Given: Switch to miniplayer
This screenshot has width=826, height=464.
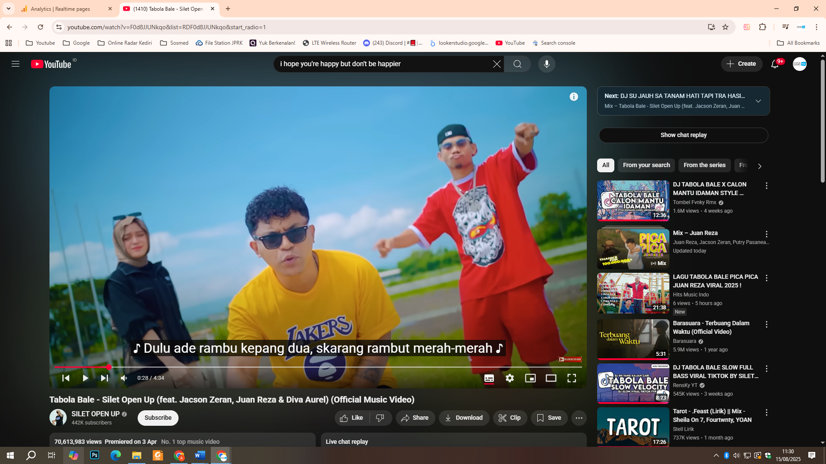Looking at the screenshot, I should pyautogui.click(x=530, y=378).
